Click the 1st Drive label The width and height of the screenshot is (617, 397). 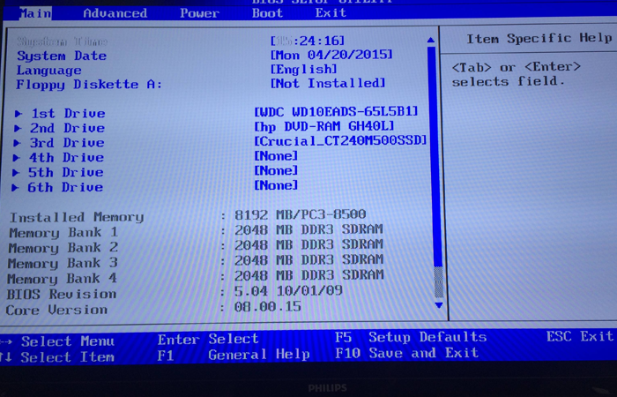(69, 114)
